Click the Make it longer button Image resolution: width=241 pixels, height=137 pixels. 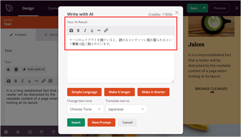pyautogui.click(x=119, y=92)
